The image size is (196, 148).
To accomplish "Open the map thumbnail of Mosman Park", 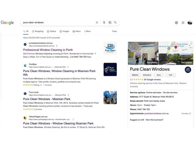I will coord(176,48).
